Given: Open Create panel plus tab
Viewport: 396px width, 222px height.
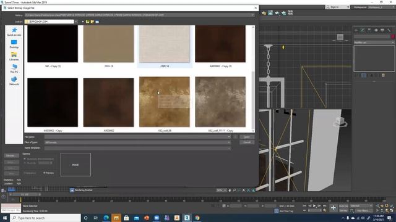Looking at the screenshot, I should pyautogui.click(x=356, y=30).
